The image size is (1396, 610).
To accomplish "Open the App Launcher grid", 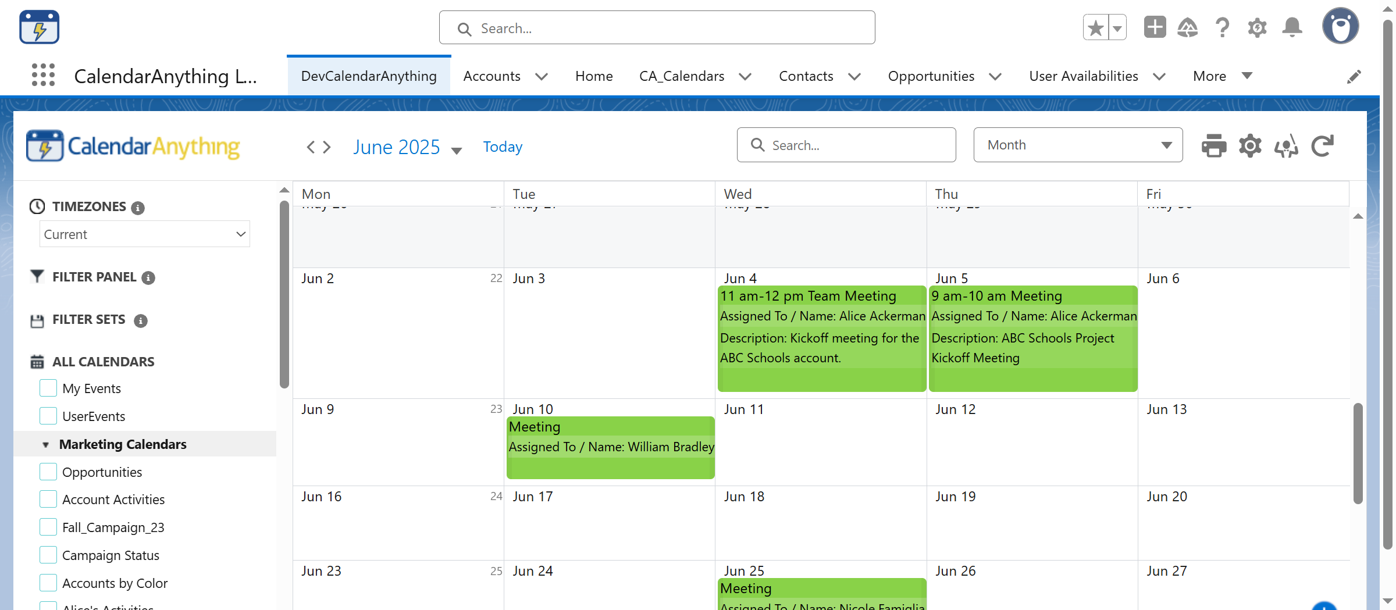I will coord(43,76).
